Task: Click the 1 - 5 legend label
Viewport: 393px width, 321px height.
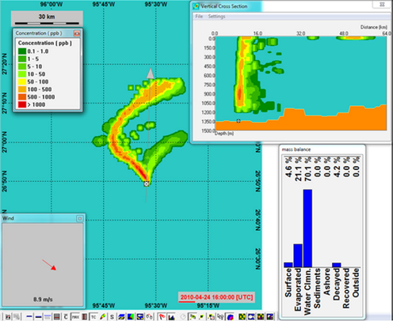Action: click(x=33, y=59)
